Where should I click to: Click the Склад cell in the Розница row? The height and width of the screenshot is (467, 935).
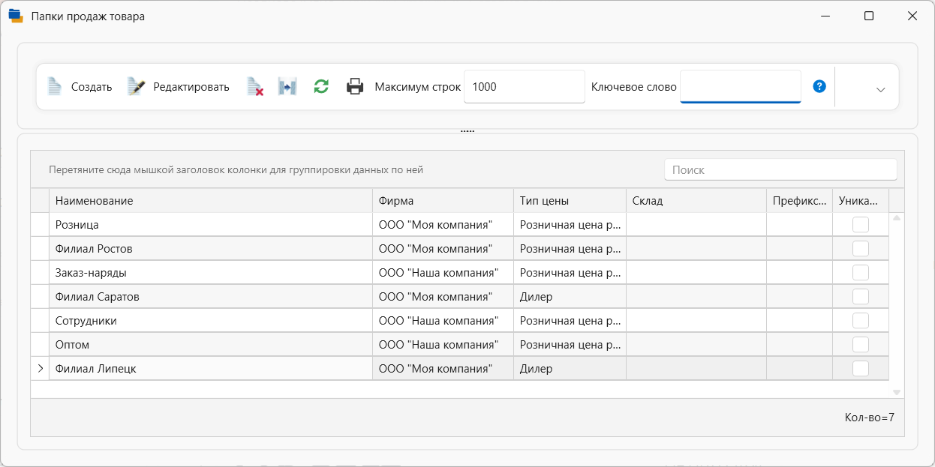[696, 225]
